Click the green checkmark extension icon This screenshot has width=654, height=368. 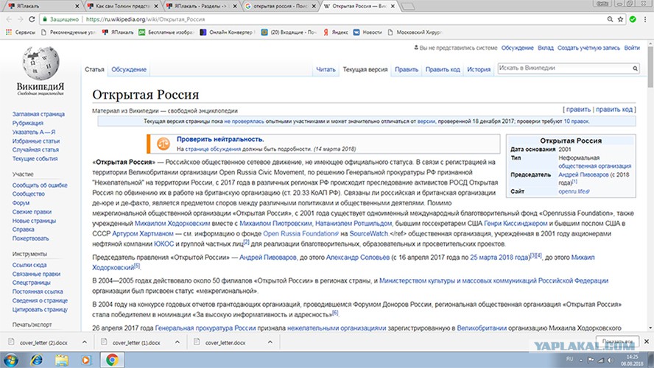tap(633, 19)
